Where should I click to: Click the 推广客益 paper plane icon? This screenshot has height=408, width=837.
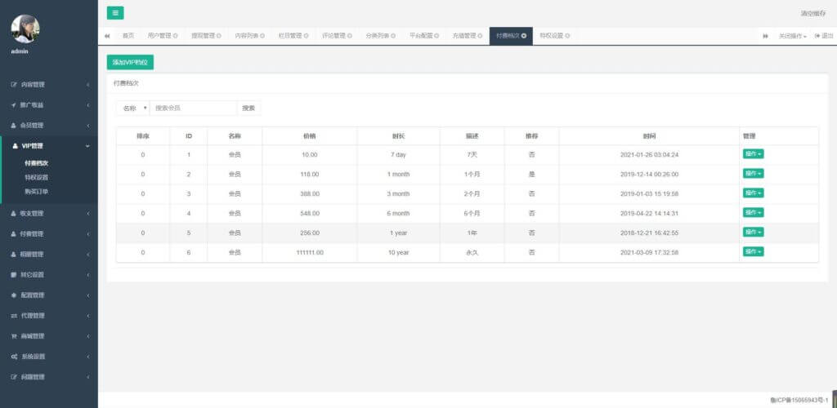13,105
